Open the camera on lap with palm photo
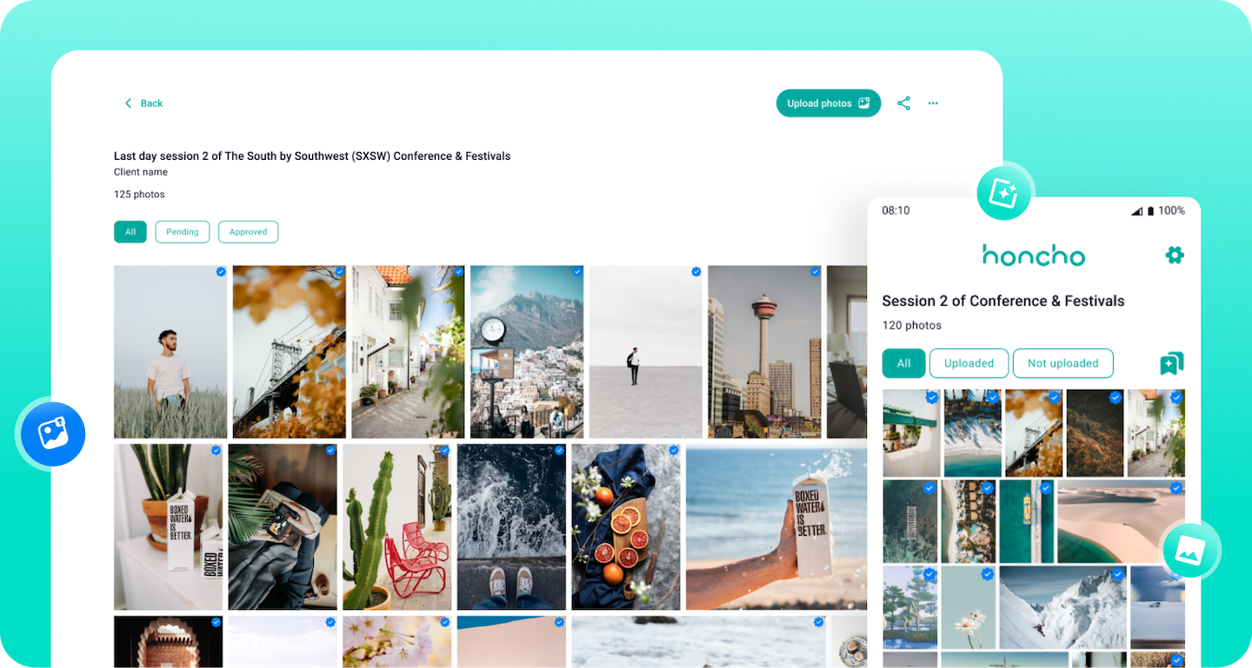This screenshot has width=1252, height=668. point(283,527)
